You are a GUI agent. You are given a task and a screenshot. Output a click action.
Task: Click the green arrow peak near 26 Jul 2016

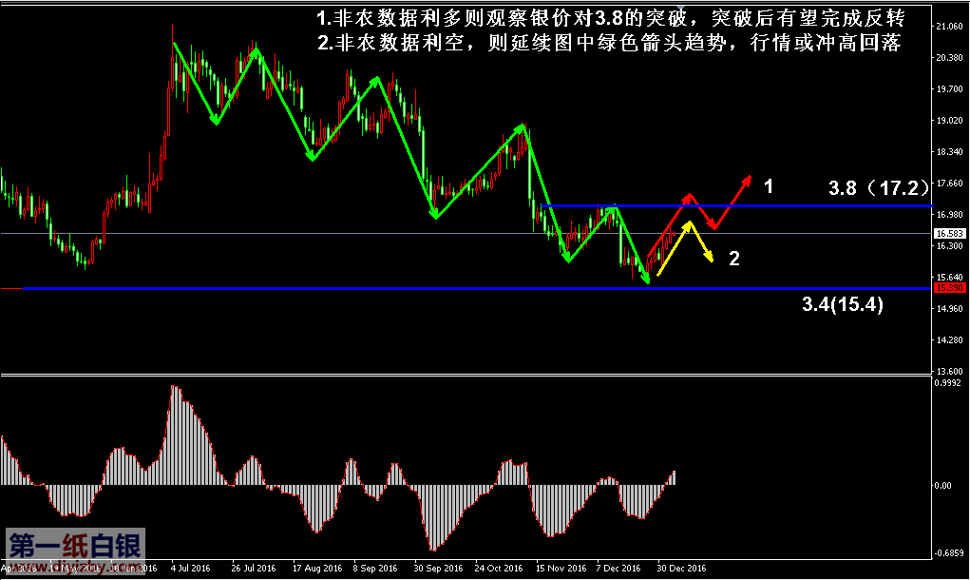pos(257,50)
